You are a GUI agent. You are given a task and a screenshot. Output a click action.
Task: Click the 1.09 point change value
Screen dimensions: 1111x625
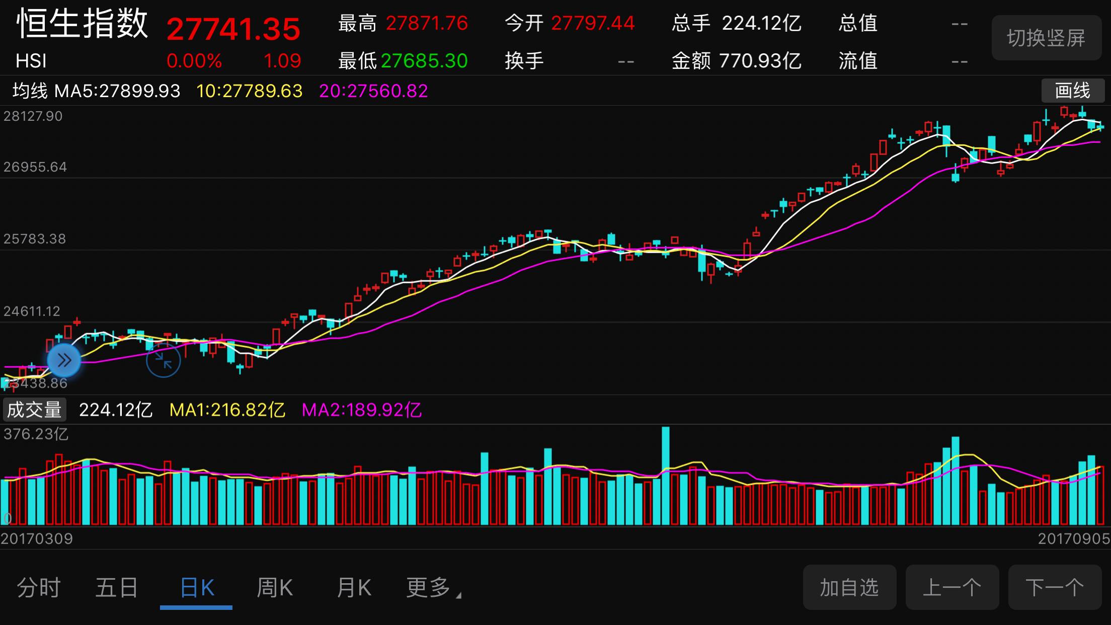click(282, 61)
